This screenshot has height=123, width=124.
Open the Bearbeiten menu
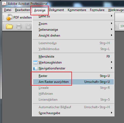point(23,10)
